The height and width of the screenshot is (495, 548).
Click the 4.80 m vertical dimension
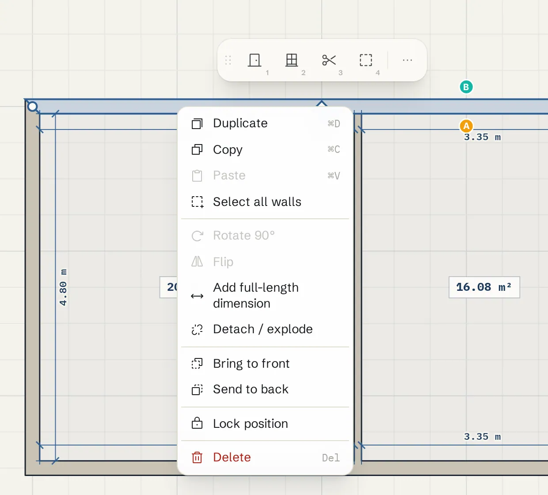coord(63,287)
